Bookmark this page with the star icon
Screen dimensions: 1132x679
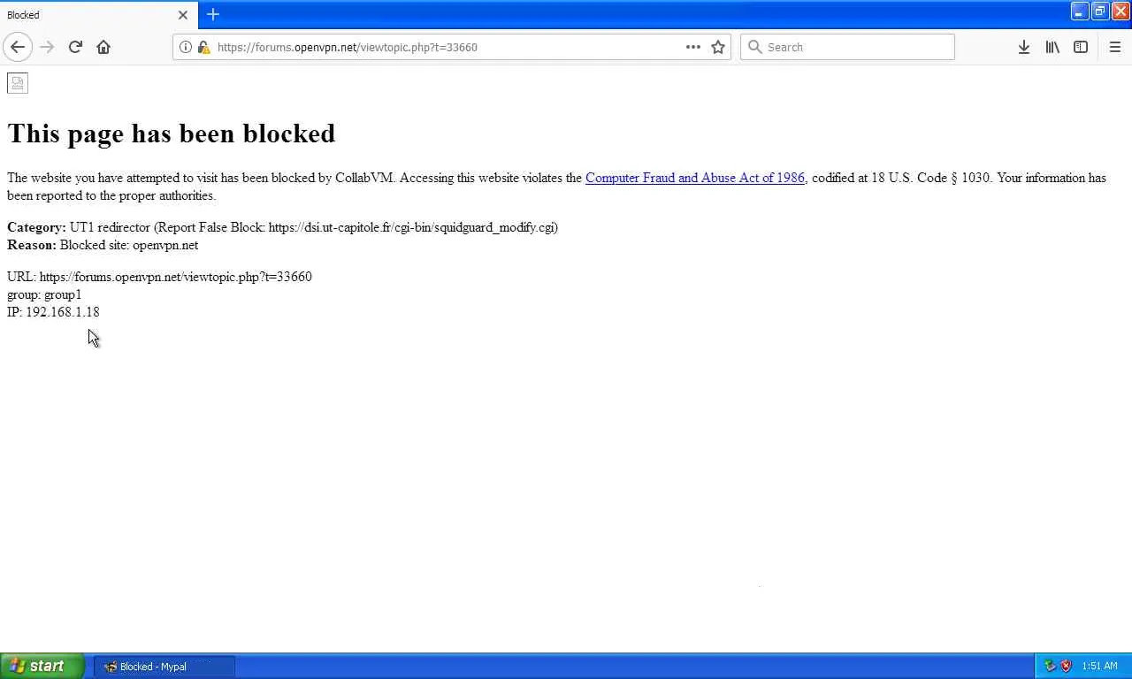pyautogui.click(x=718, y=47)
